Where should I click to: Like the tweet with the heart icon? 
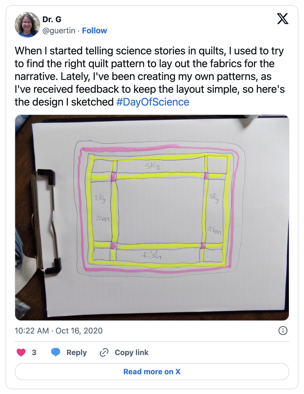[21, 352]
